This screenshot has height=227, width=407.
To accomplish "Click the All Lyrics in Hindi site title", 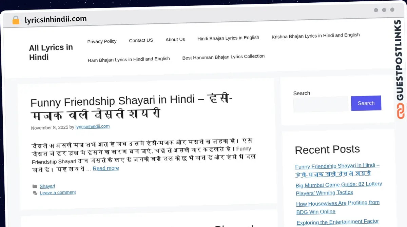I will (x=51, y=52).
